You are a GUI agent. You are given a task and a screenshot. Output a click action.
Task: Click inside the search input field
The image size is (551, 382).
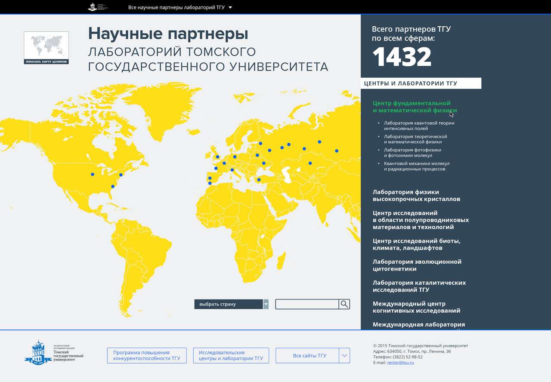(307, 304)
